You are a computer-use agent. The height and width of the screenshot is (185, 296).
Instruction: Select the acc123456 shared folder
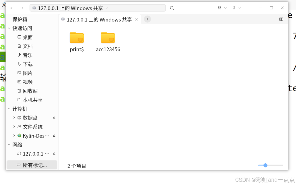point(108,42)
